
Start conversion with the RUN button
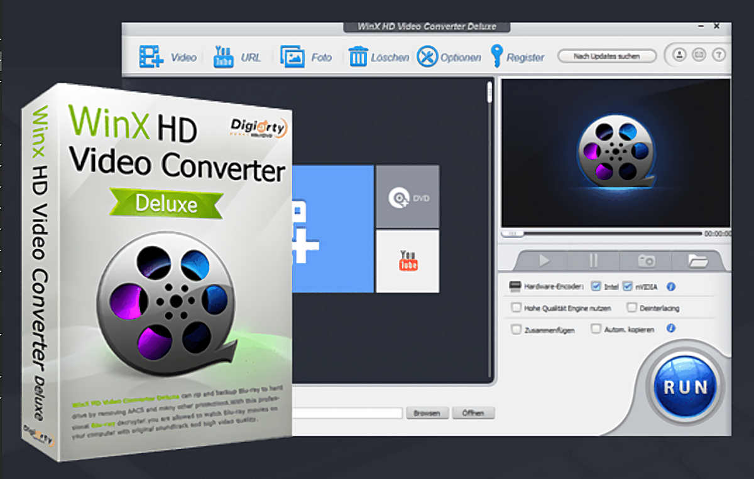point(685,387)
